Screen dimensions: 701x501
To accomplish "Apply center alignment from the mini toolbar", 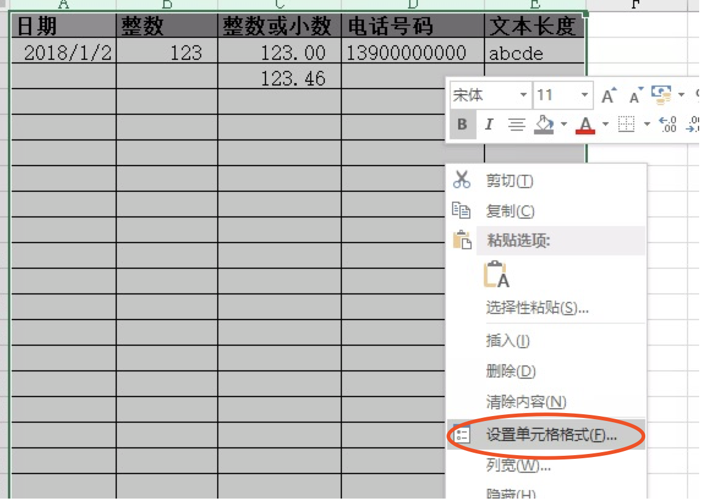I will coord(516,125).
